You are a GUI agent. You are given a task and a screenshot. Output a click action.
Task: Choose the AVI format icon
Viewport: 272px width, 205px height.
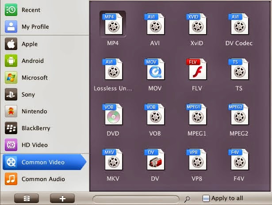(155, 24)
